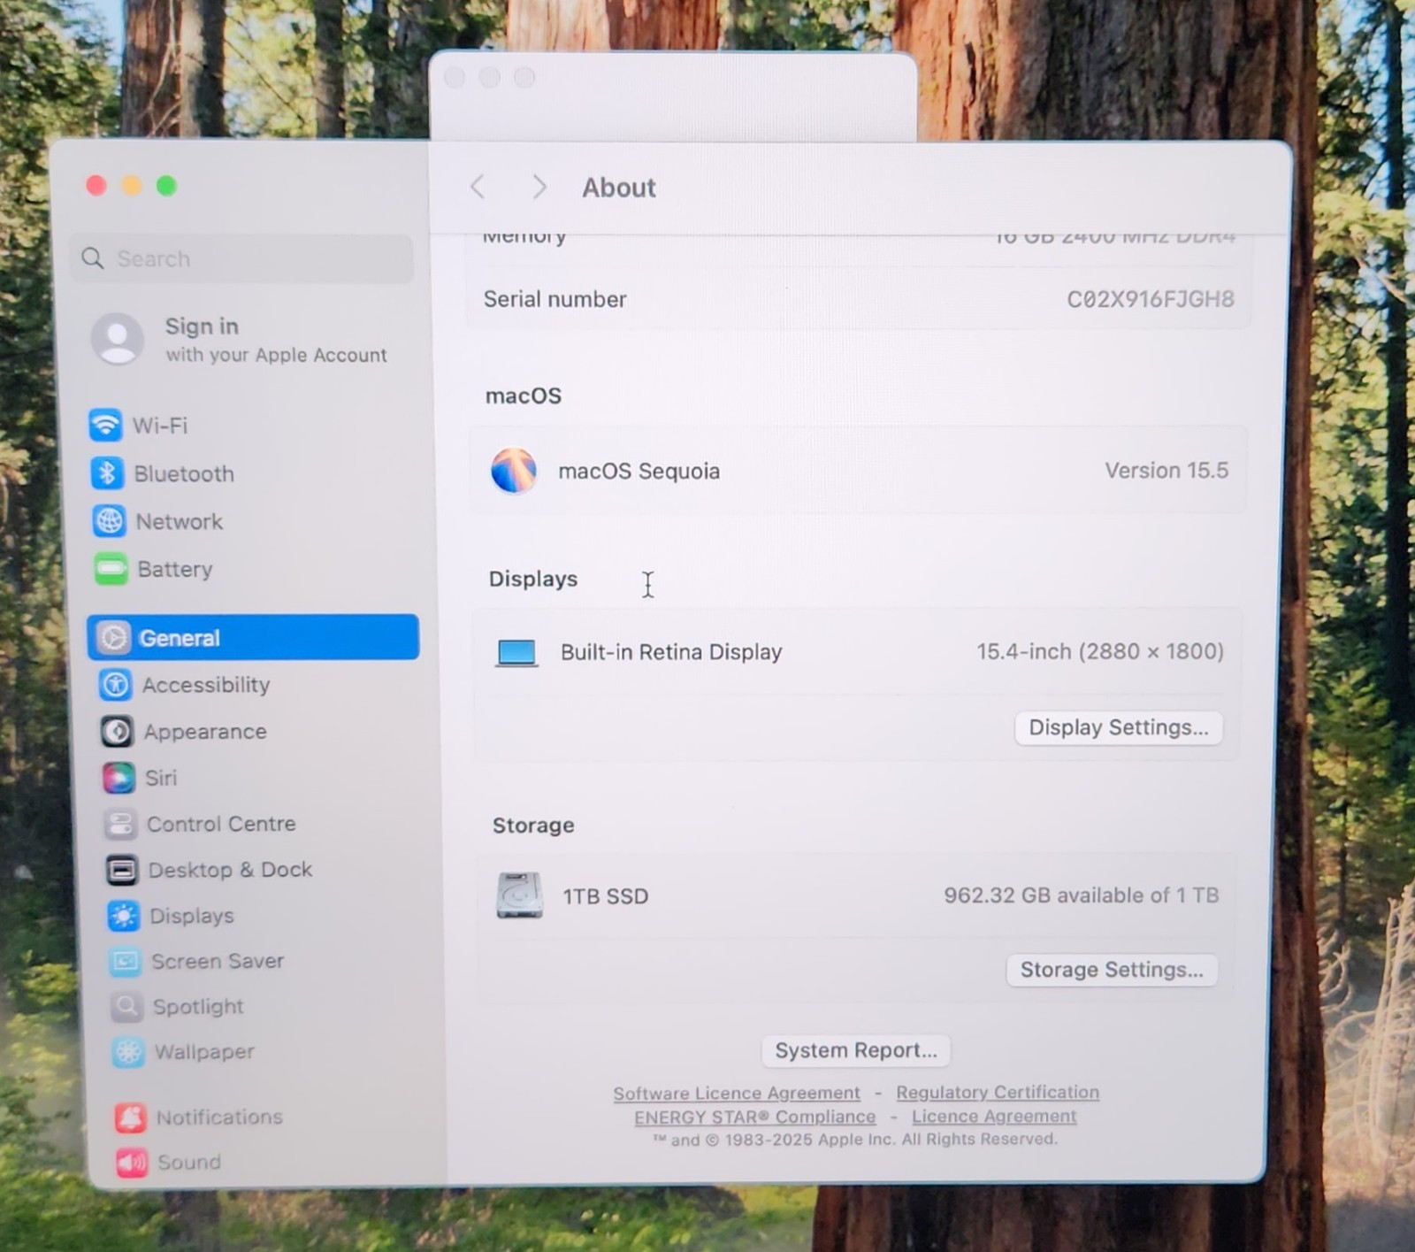Click the 1TB SSD label
Viewport: 1415px width, 1252px height.
click(606, 896)
